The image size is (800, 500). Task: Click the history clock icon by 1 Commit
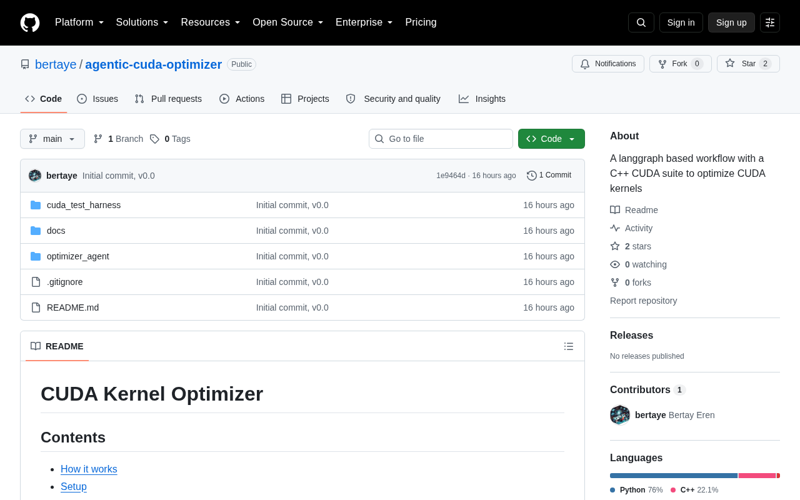(532, 176)
